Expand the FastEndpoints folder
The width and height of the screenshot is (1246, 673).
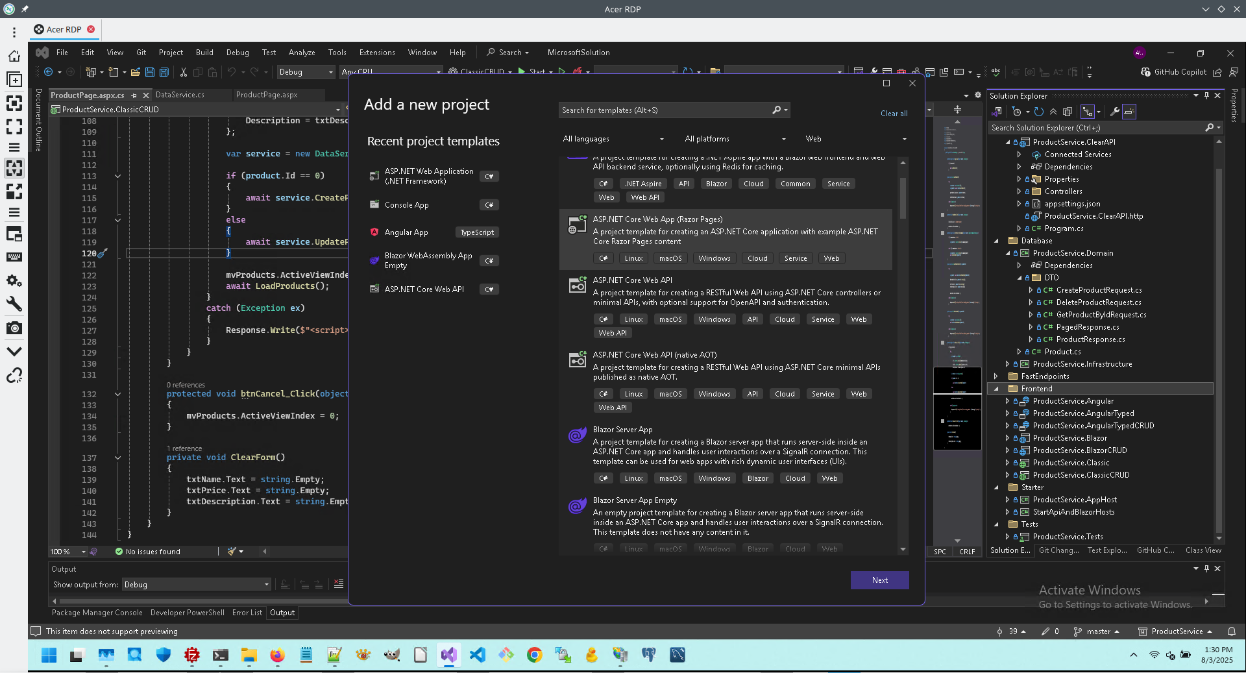pyautogui.click(x=996, y=376)
